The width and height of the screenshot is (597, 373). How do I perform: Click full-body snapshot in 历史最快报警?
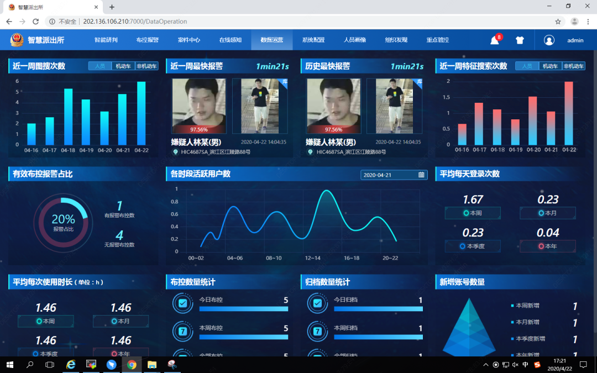[395, 106]
